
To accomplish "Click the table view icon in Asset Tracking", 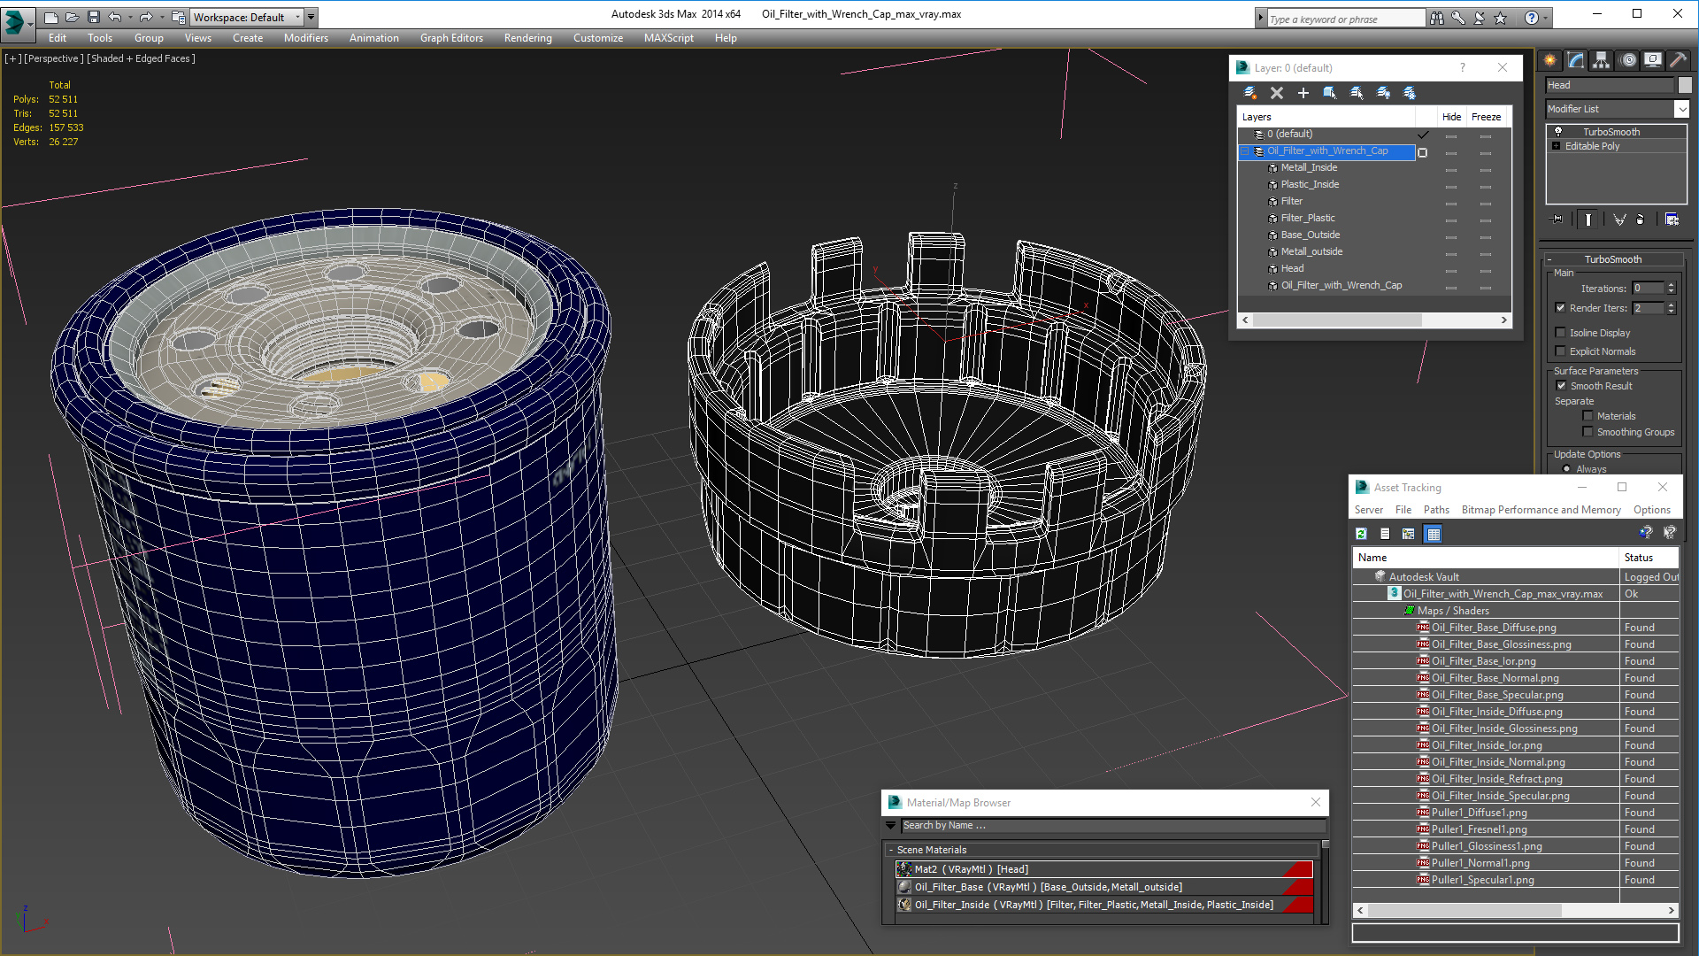I will point(1434,534).
